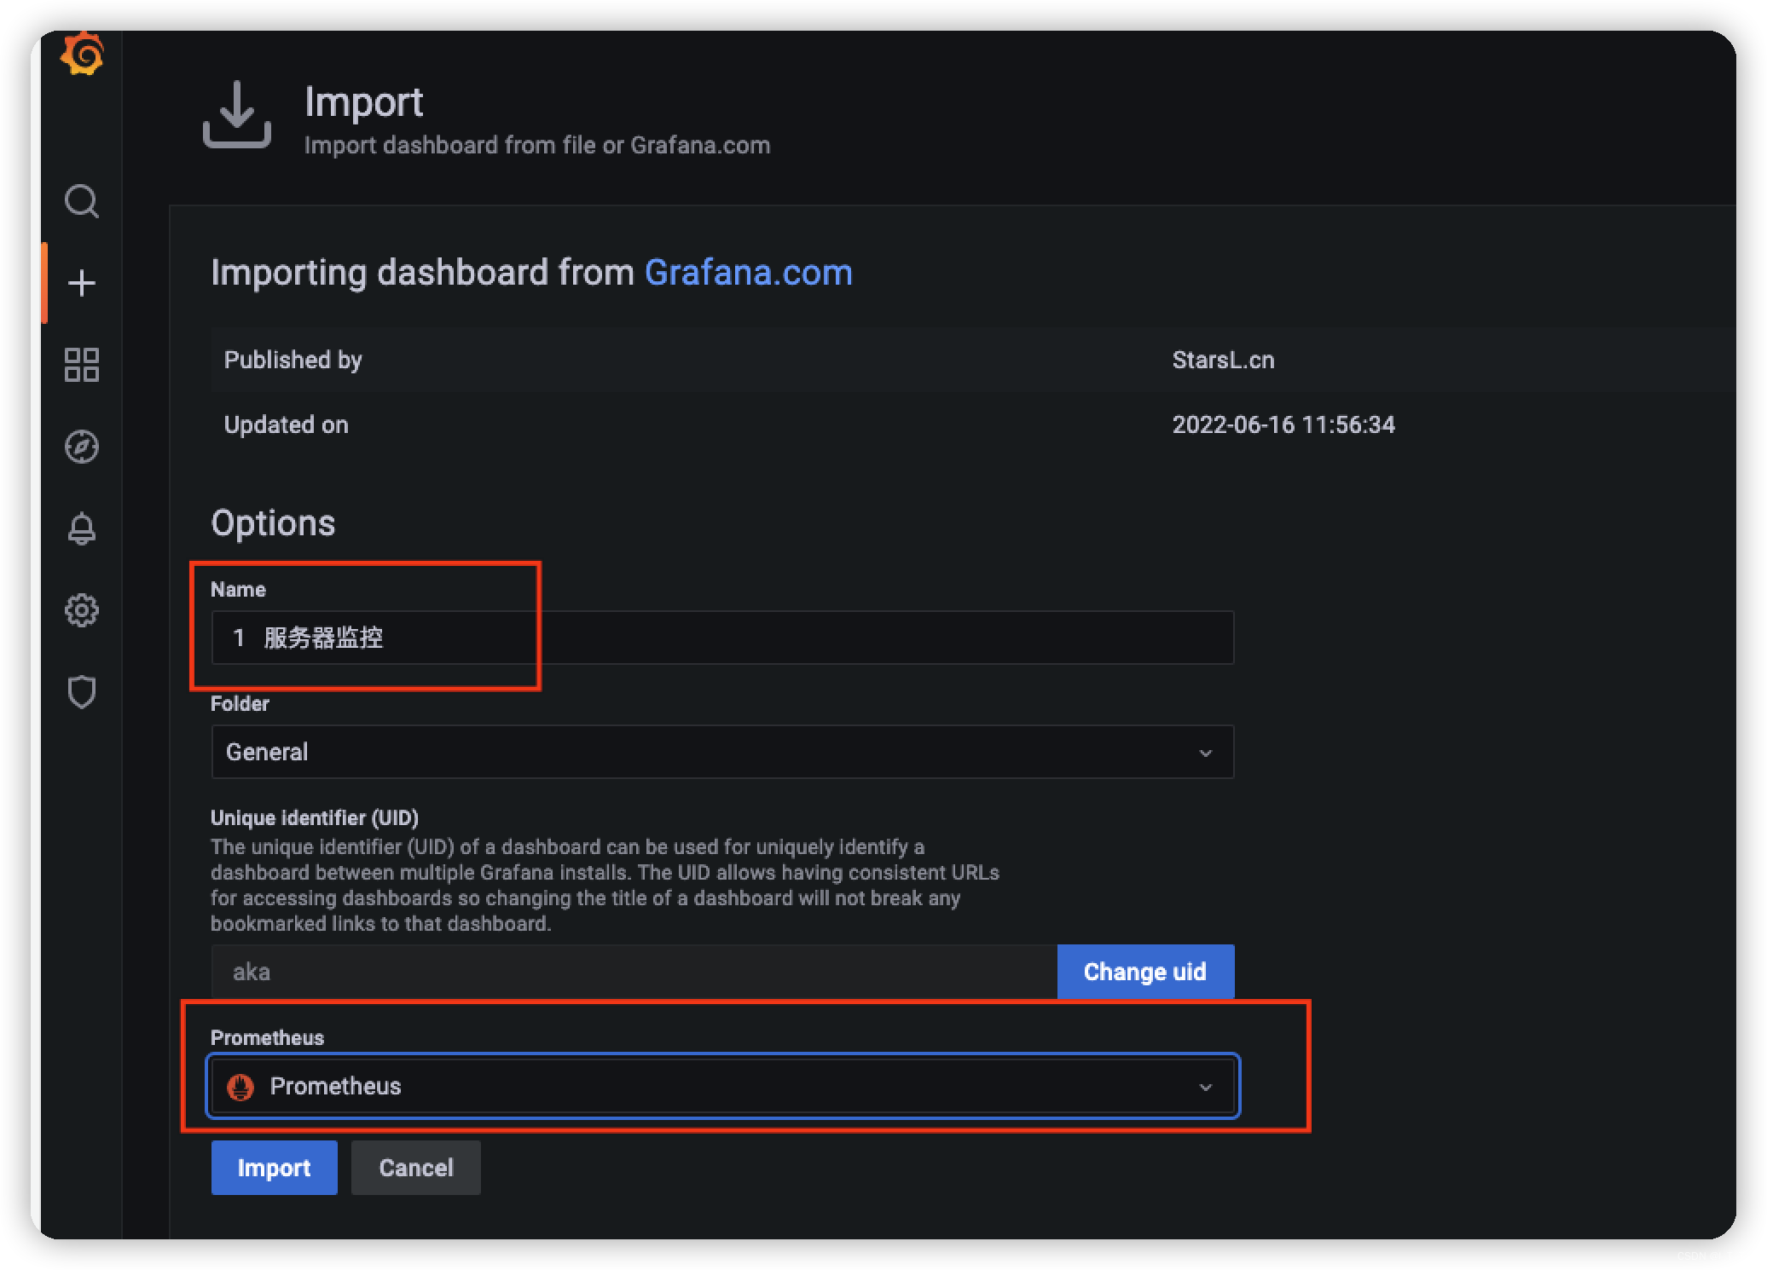1767x1270 pixels.
Task: Click the Change uid button
Action: tap(1145, 972)
